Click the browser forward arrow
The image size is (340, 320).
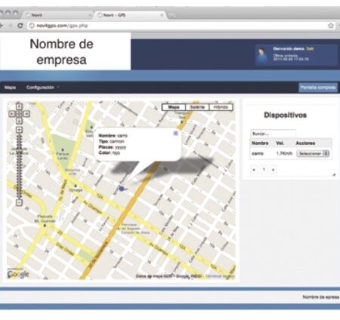point(10,26)
